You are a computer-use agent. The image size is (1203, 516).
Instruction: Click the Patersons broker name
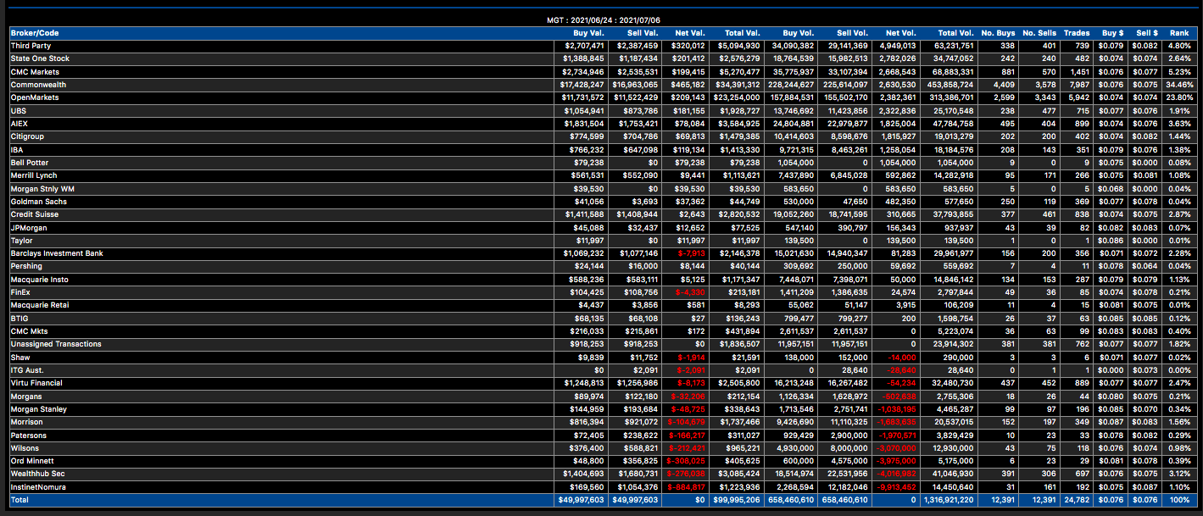(x=29, y=436)
